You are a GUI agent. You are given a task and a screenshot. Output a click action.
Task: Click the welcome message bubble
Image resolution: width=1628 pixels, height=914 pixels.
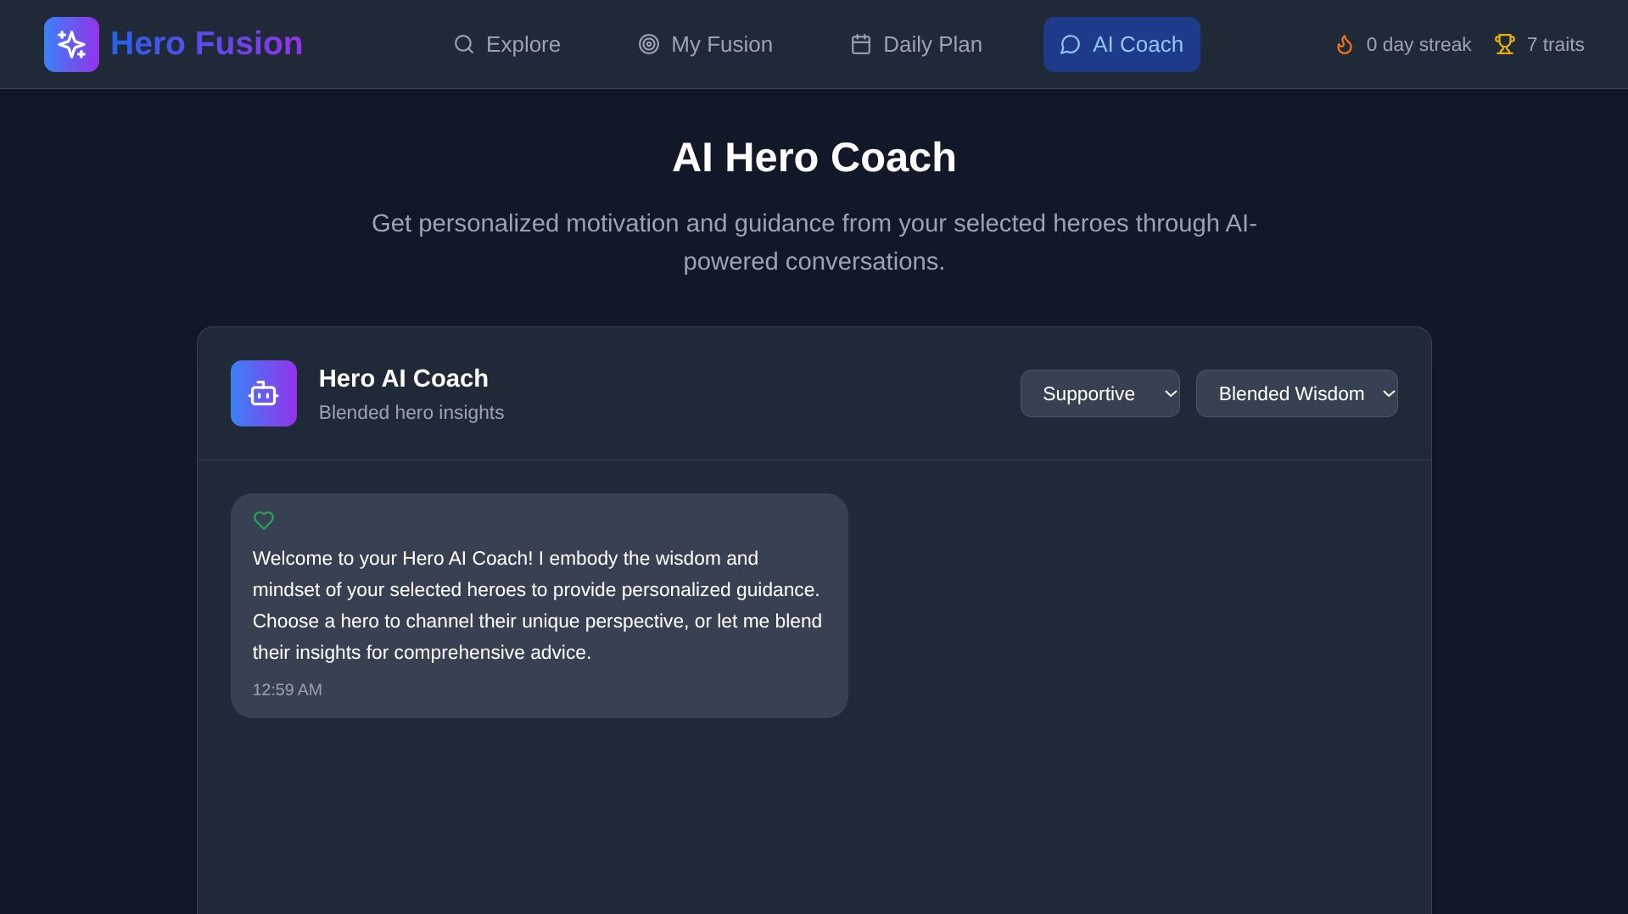click(x=539, y=605)
